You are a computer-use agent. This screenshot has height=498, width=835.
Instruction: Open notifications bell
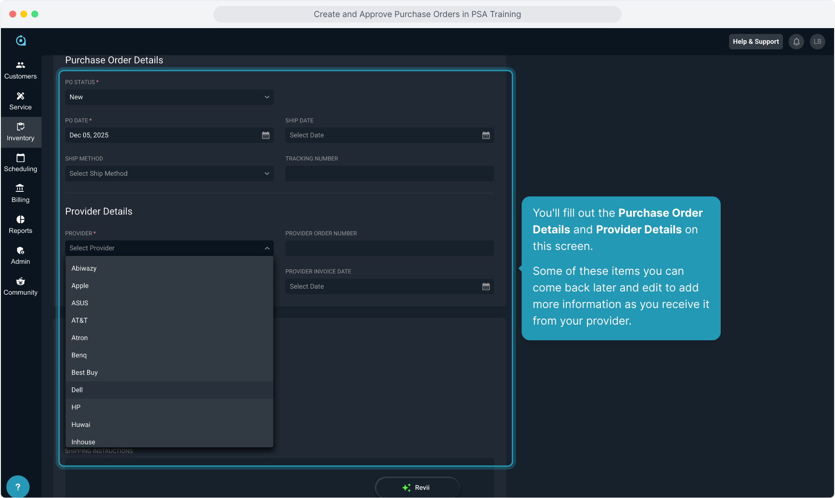click(796, 41)
